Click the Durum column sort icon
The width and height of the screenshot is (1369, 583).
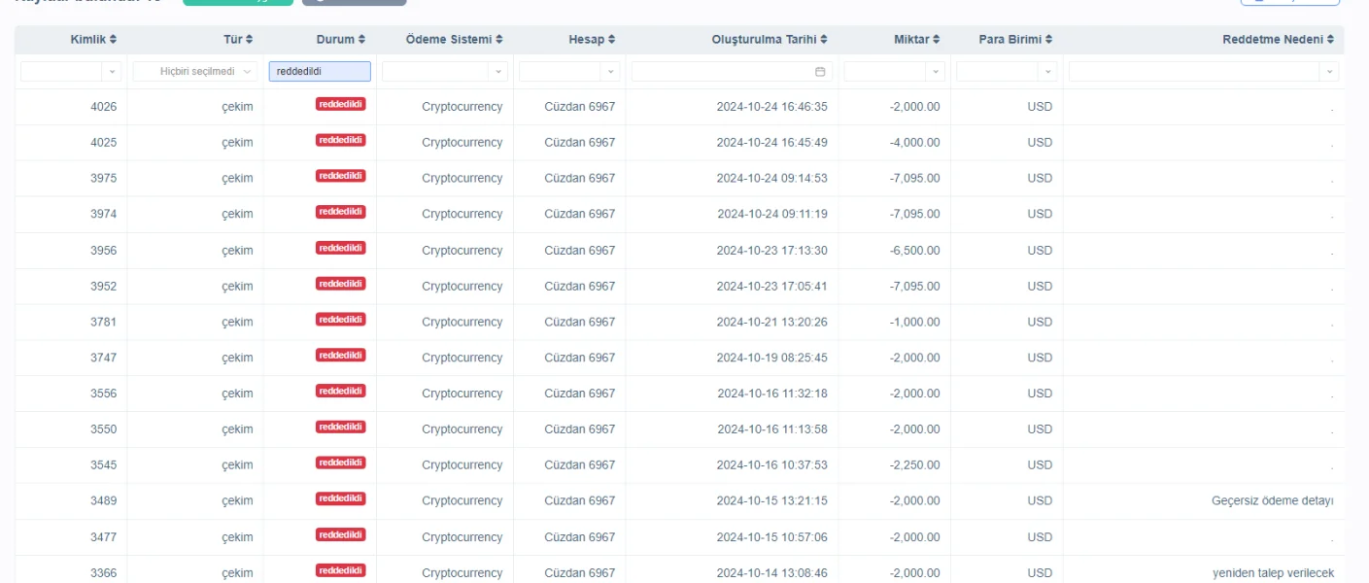pyautogui.click(x=362, y=40)
